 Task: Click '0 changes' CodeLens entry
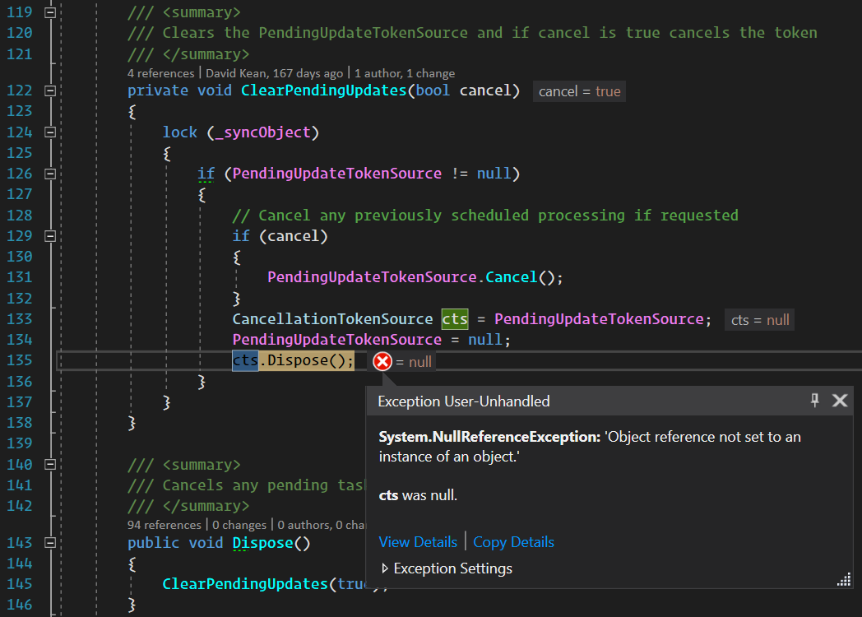239,525
